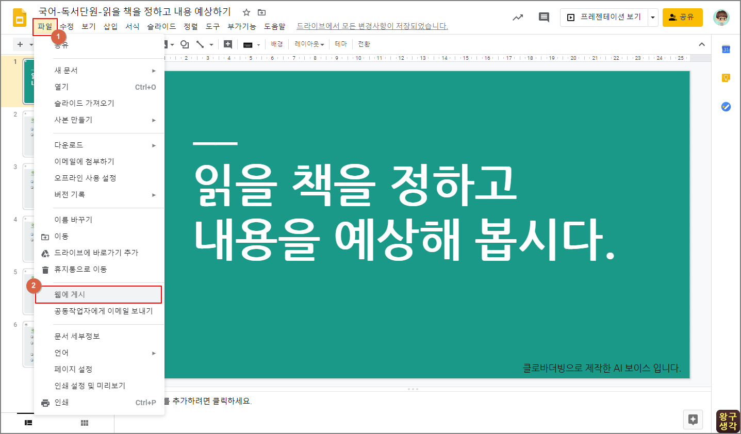Image resolution: width=741 pixels, height=434 pixels.
Task: Open the activity dashboard trend icon
Action: [518, 18]
